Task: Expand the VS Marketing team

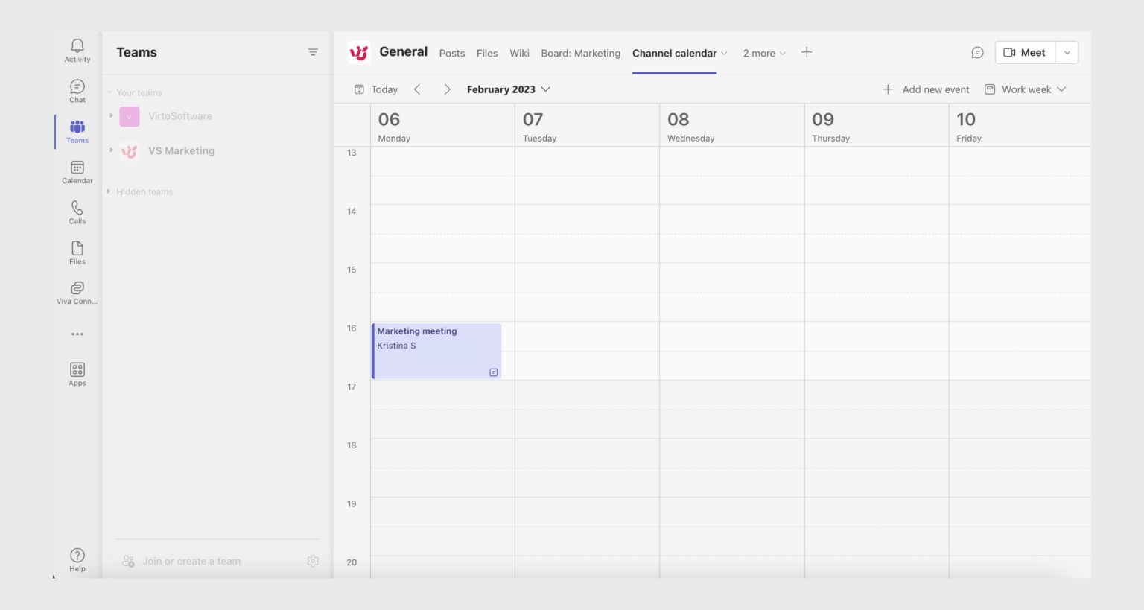Action: [x=109, y=150]
